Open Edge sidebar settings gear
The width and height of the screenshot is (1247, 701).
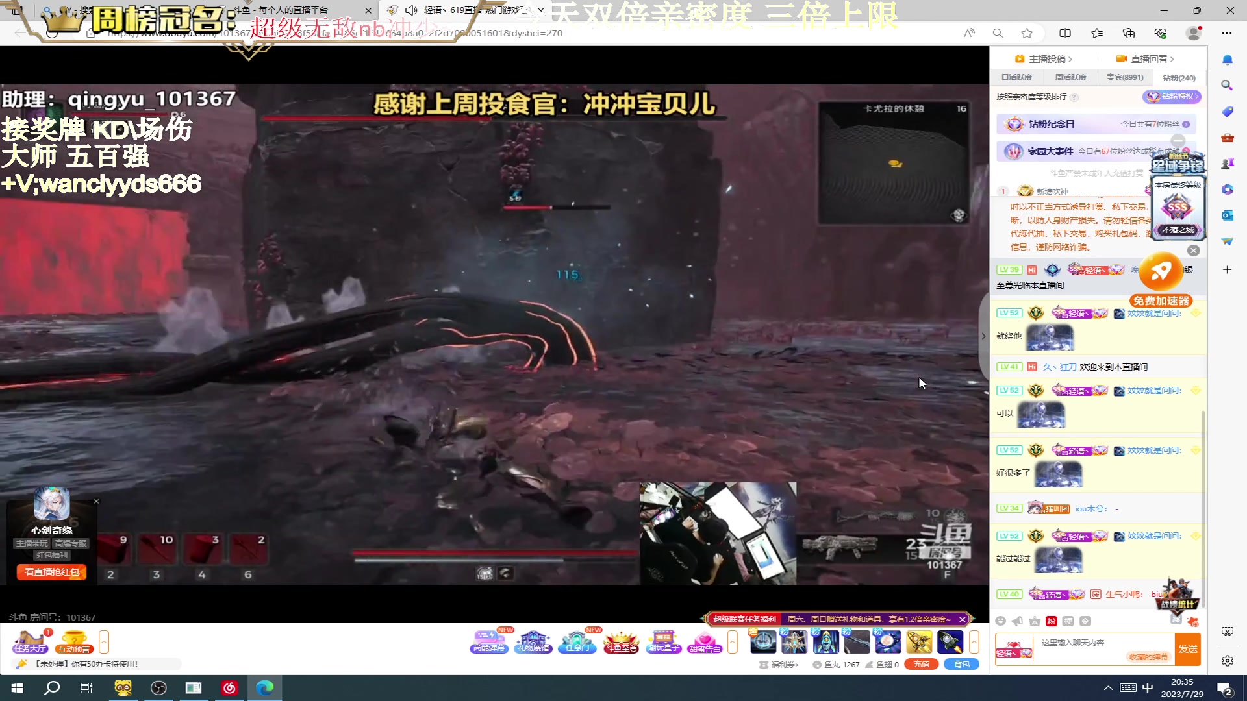(1227, 661)
